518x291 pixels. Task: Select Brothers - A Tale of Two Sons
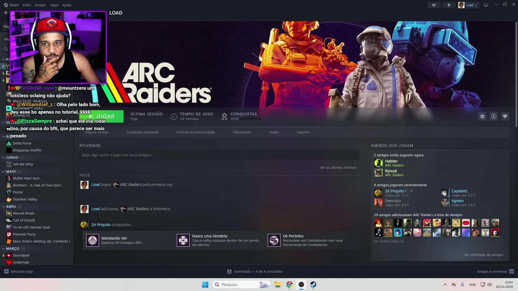click(37, 185)
